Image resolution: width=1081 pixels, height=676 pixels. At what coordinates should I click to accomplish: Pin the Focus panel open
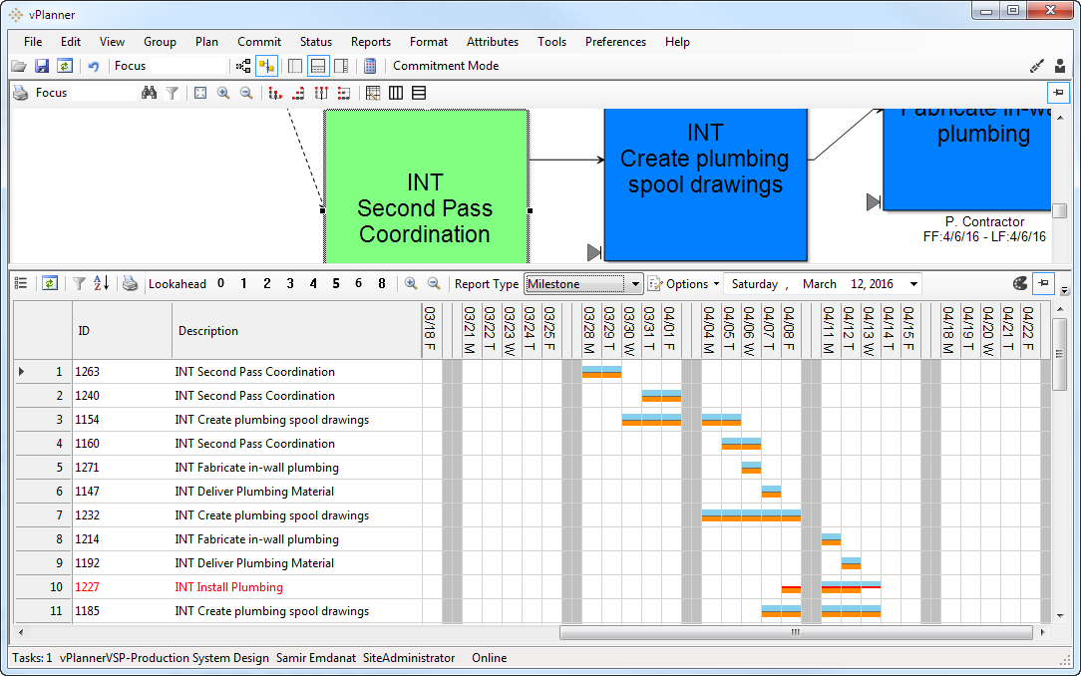click(1058, 92)
